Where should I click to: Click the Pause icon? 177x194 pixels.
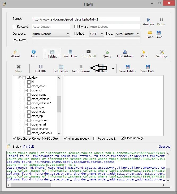pos(161,19)
